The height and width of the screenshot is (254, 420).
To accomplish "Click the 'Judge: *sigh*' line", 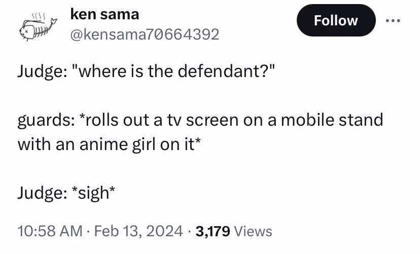I will pyautogui.click(x=66, y=193).
